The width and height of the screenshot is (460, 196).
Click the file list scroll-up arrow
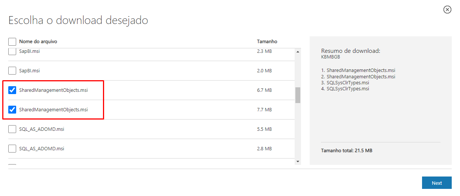click(x=298, y=52)
